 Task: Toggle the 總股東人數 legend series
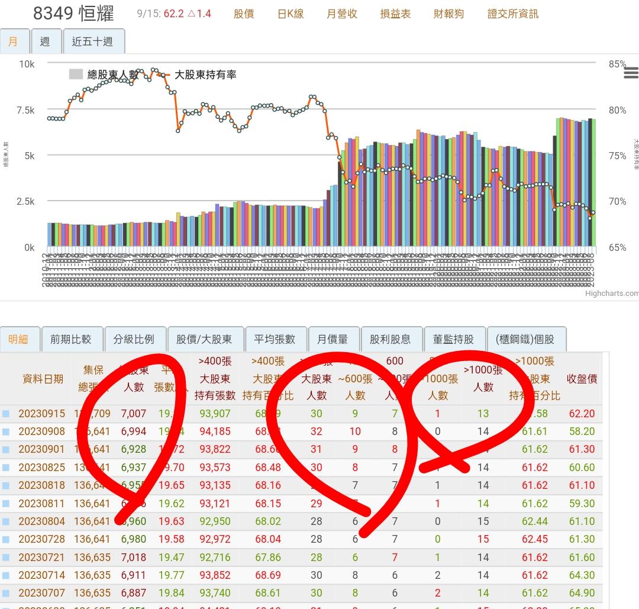(x=104, y=75)
